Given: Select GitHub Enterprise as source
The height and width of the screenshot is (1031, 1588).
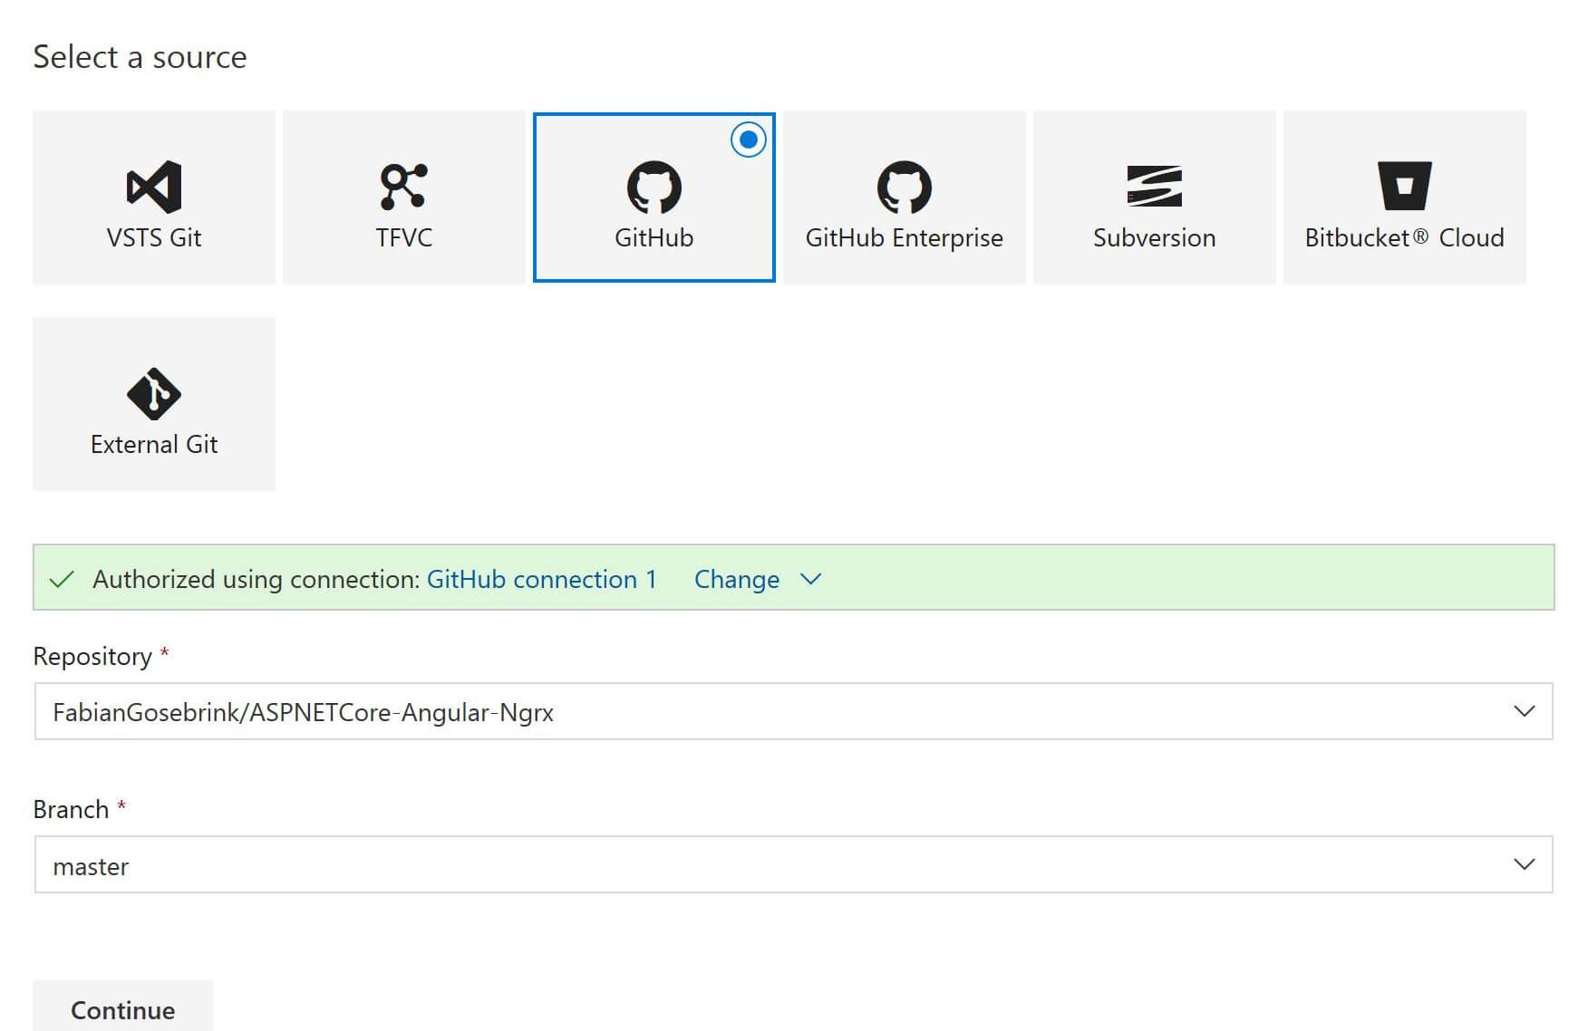Looking at the screenshot, I should [x=905, y=198].
